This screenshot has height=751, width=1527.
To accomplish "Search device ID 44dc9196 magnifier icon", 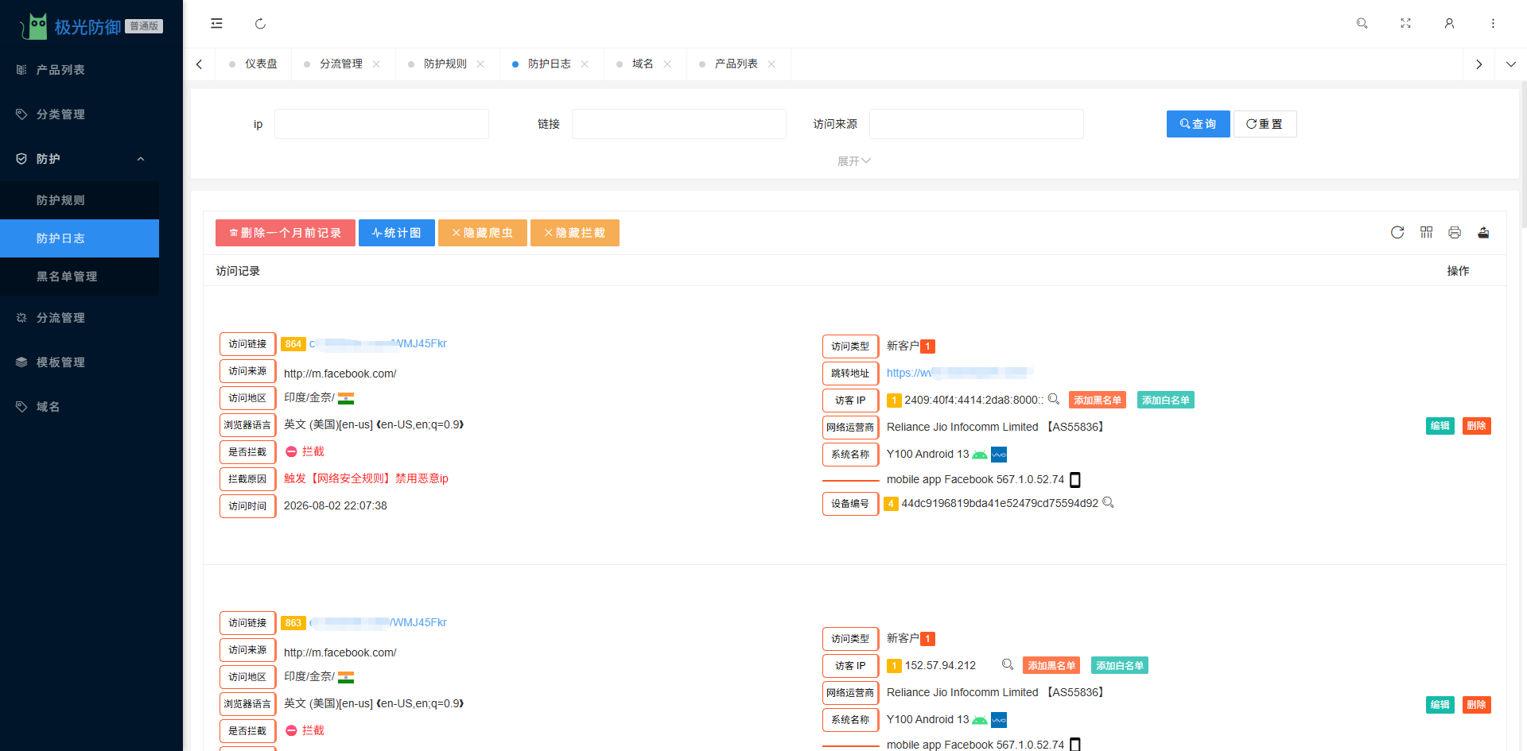I will tap(1108, 502).
